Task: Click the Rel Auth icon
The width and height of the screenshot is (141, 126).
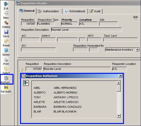Action: pyautogui.click(x=6, y=87)
